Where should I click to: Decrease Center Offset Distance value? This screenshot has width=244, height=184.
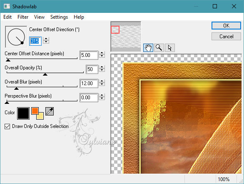click(x=102, y=56)
